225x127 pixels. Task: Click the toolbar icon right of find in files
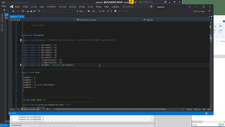94,11
